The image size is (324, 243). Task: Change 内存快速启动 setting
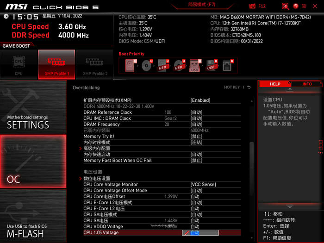(x=196, y=155)
